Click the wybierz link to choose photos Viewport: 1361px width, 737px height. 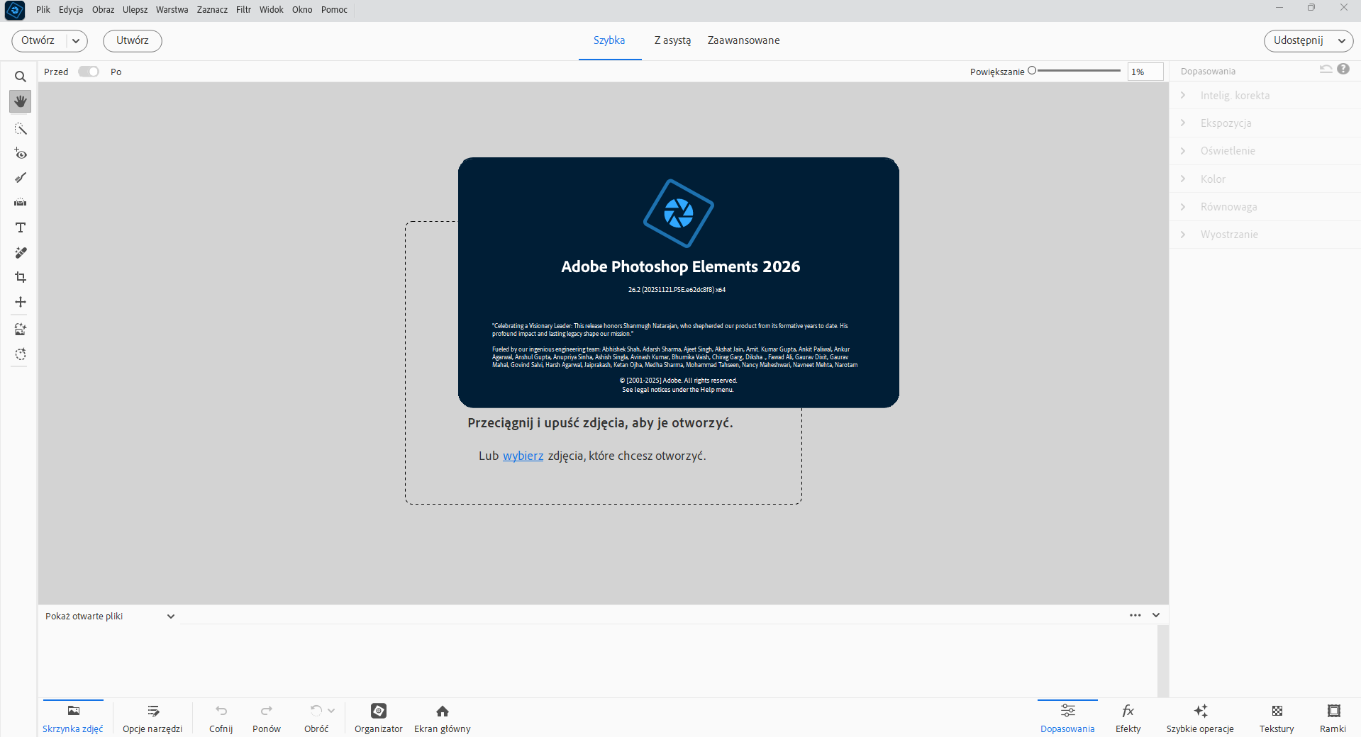point(523,456)
